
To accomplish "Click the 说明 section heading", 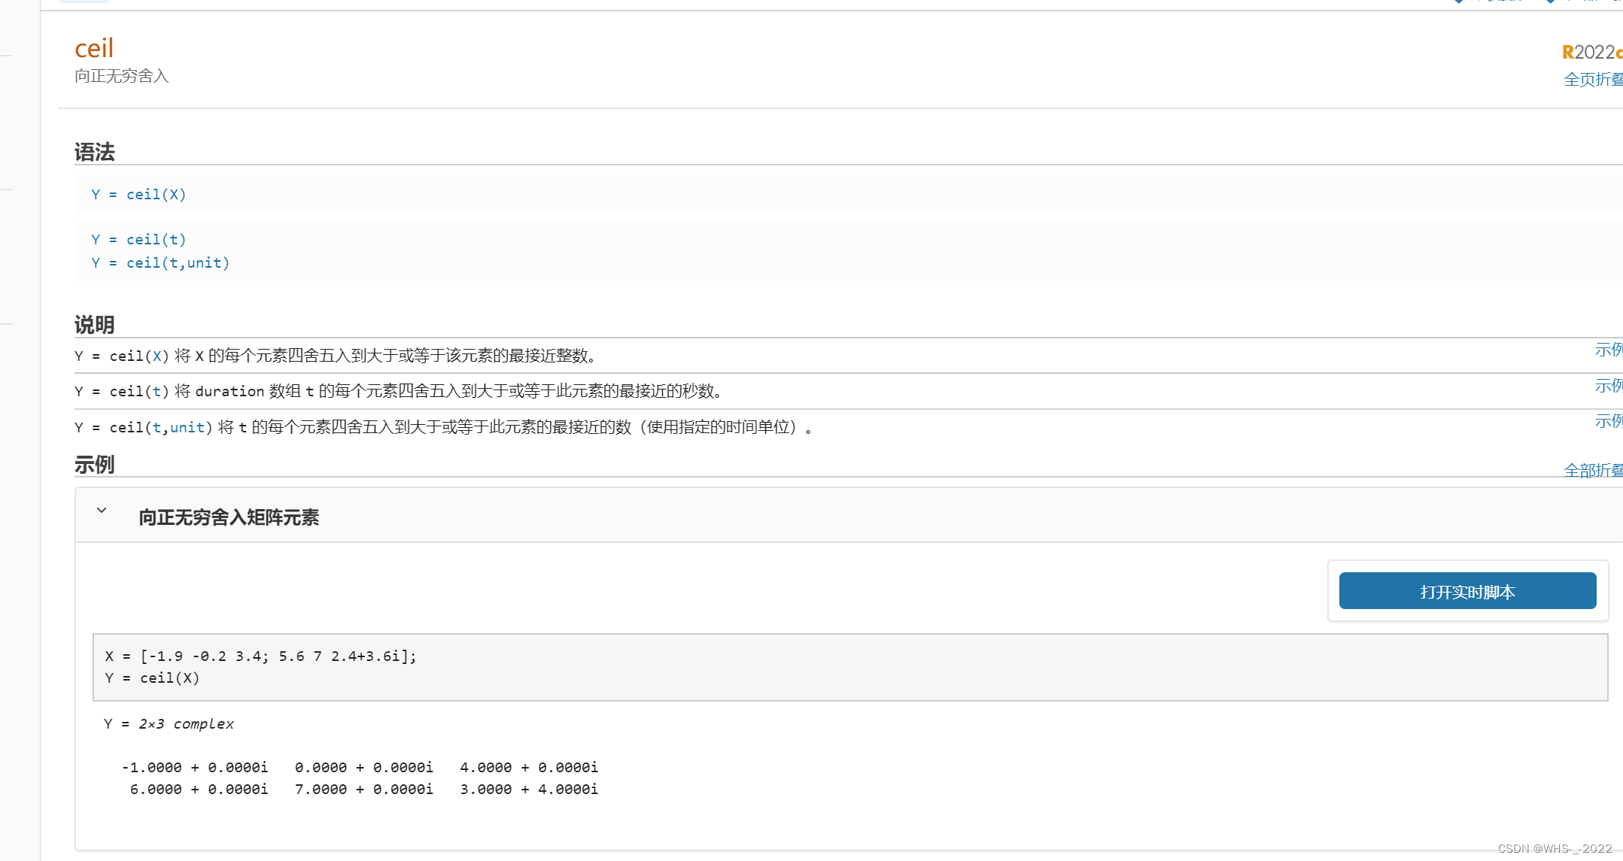I will click(95, 325).
